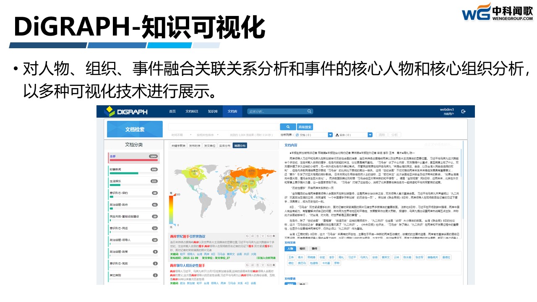Image resolution: width=537 pixels, height=302 pixels.
Task: Select the 全部 category with 1004
Action: (x=133, y=157)
